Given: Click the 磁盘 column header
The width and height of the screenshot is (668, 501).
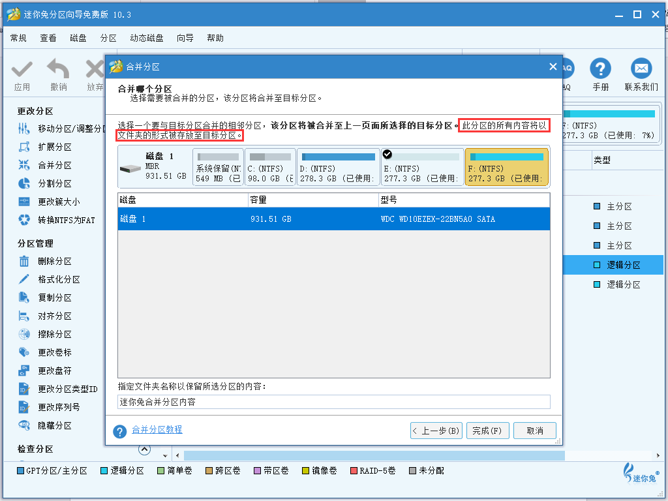Looking at the screenshot, I should tap(183, 200).
